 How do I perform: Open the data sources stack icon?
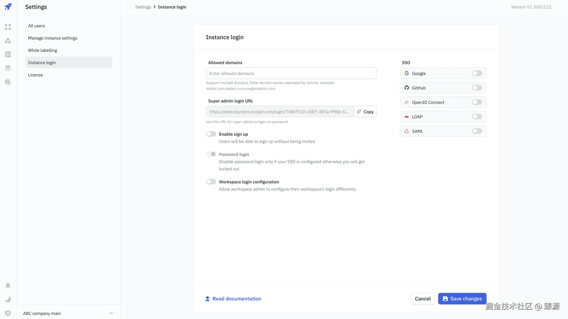point(8,68)
